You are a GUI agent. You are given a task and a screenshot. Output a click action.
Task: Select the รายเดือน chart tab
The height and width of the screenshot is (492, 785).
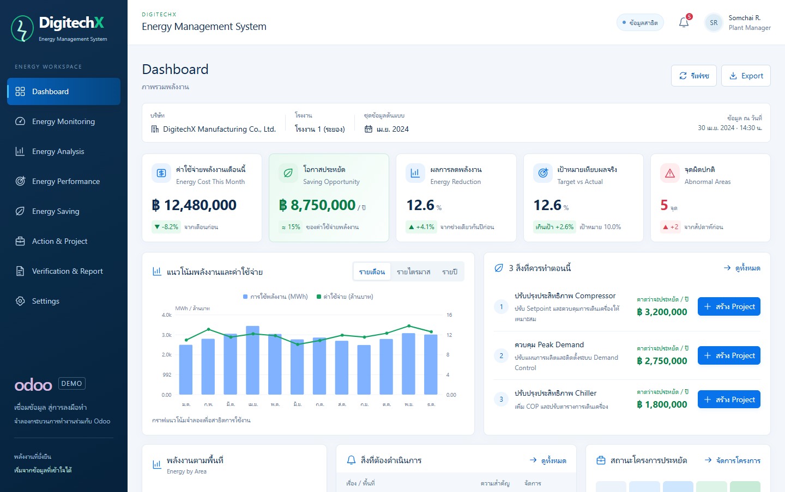[x=372, y=272]
